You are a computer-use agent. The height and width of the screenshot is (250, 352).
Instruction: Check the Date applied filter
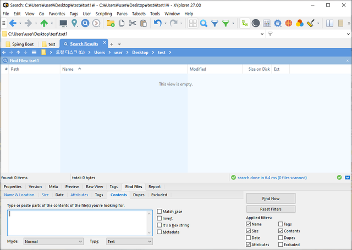point(248,238)
